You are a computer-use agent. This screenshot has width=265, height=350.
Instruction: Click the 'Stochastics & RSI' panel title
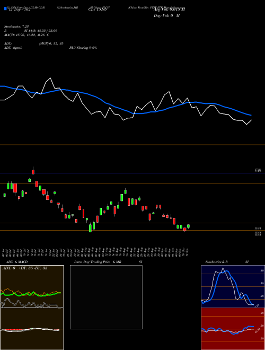coord(227,262)
